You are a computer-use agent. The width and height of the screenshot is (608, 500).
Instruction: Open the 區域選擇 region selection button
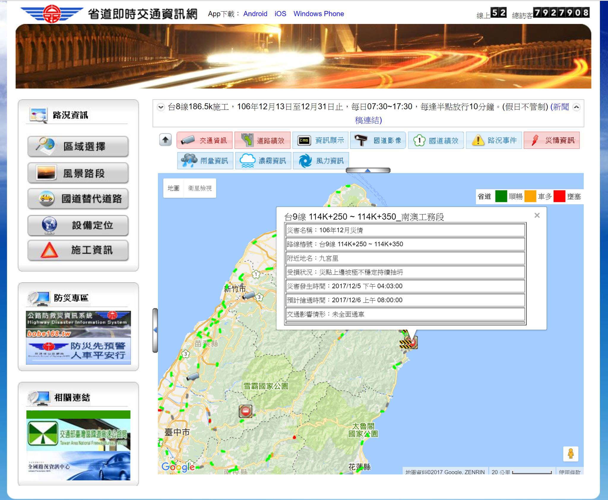[x=78, y=147]
